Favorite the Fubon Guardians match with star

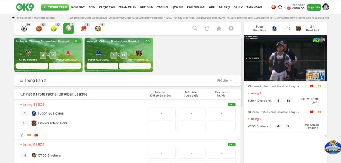[x=22, y=135]
